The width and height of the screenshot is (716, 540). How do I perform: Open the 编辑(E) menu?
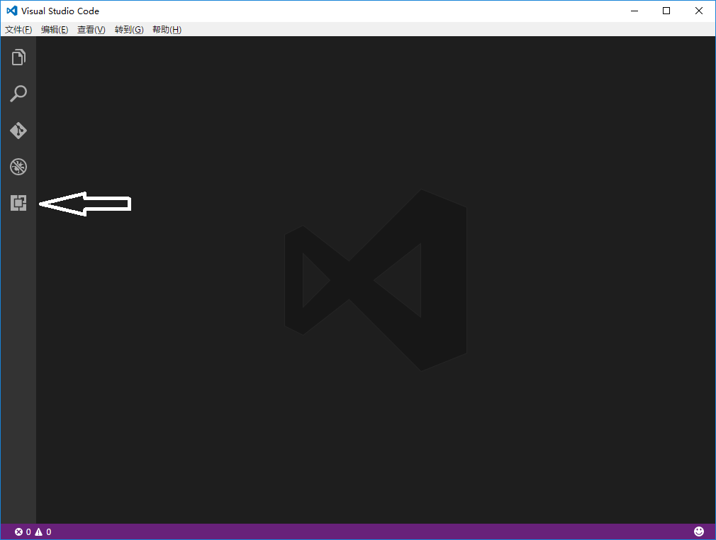[x=55, y=30]
